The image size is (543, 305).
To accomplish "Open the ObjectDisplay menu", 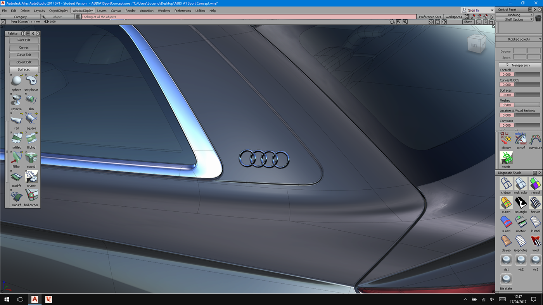I will [x=59, y=11].
